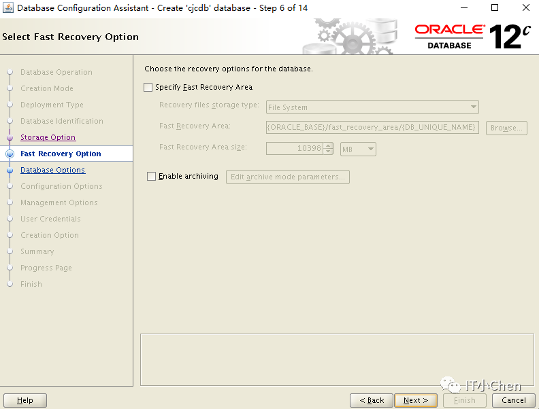Cancel the database creation wizard
This screenshot has width=539, height=409.
514,400
